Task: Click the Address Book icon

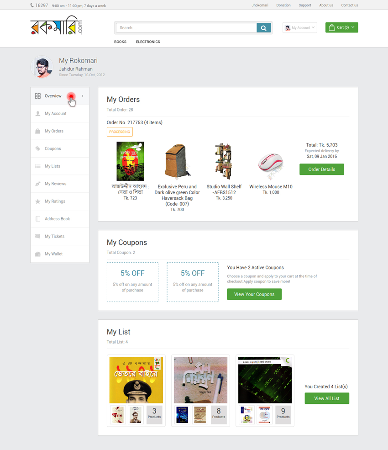Action: tap(37, 219)
